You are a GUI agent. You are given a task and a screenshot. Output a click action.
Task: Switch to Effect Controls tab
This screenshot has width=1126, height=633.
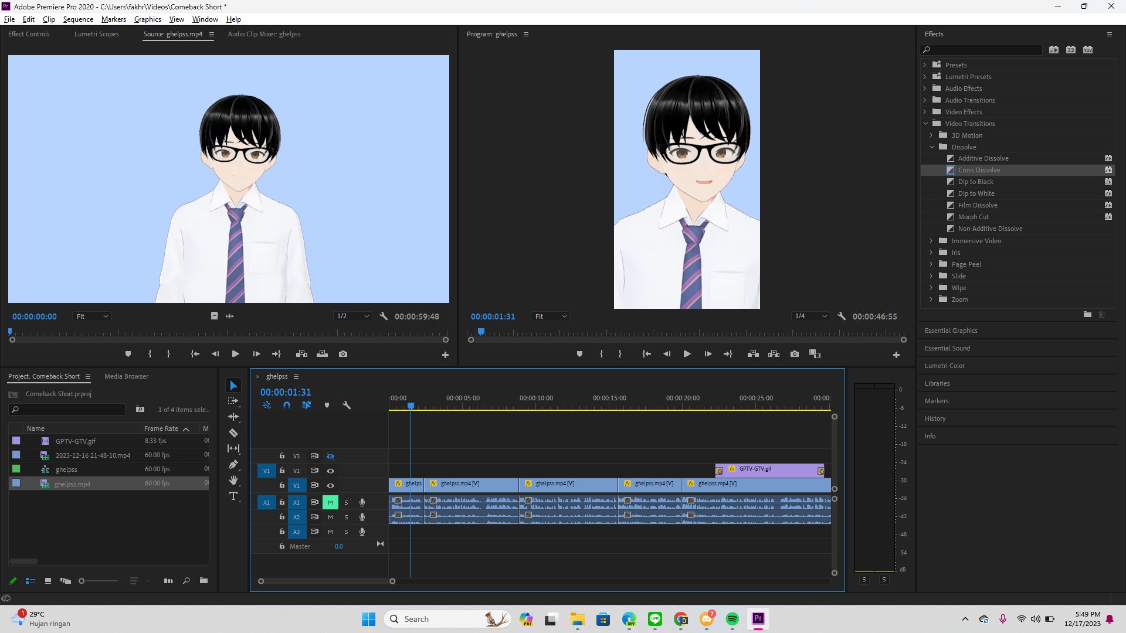(x=29, y=34)
